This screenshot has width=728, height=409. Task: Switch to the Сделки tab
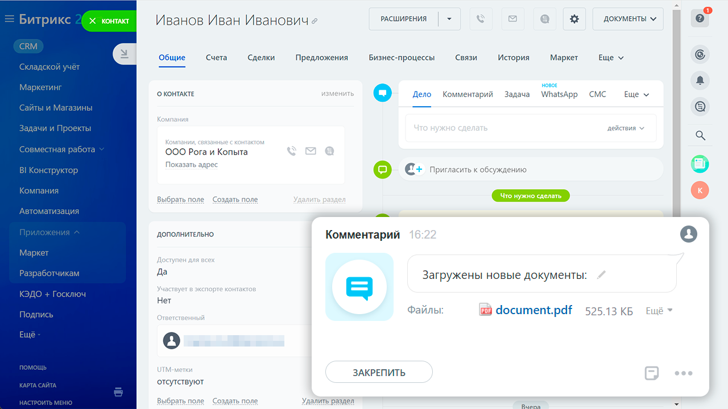point(261,57)
